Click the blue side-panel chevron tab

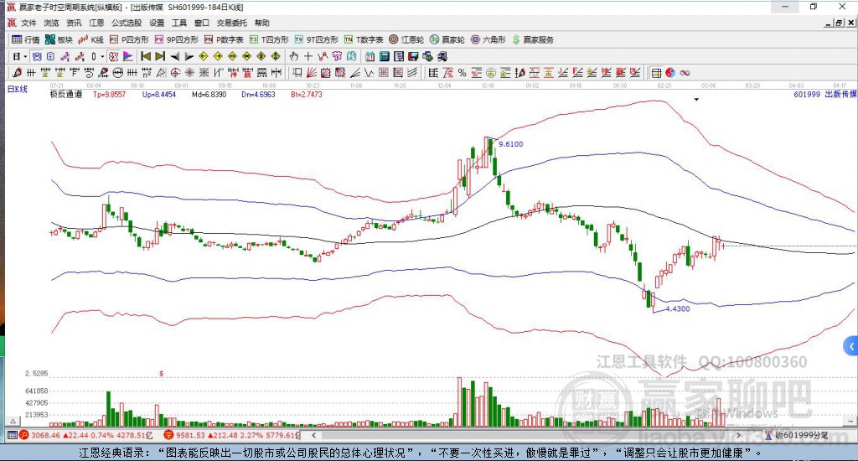coord(851,346)
